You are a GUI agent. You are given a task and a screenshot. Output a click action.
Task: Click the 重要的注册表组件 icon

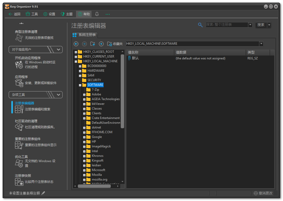pyautogui.click(x=19, y=145)
